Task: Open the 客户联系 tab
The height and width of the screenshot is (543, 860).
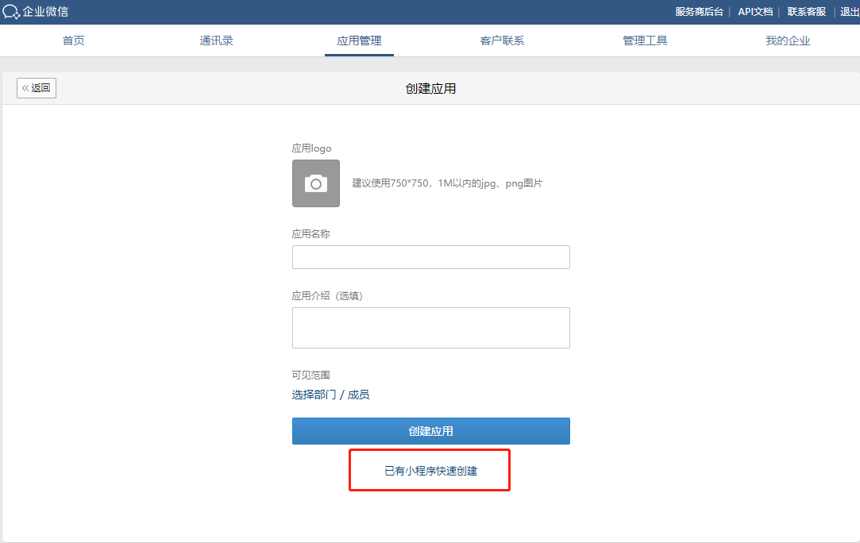Action: tap(502, 40)
